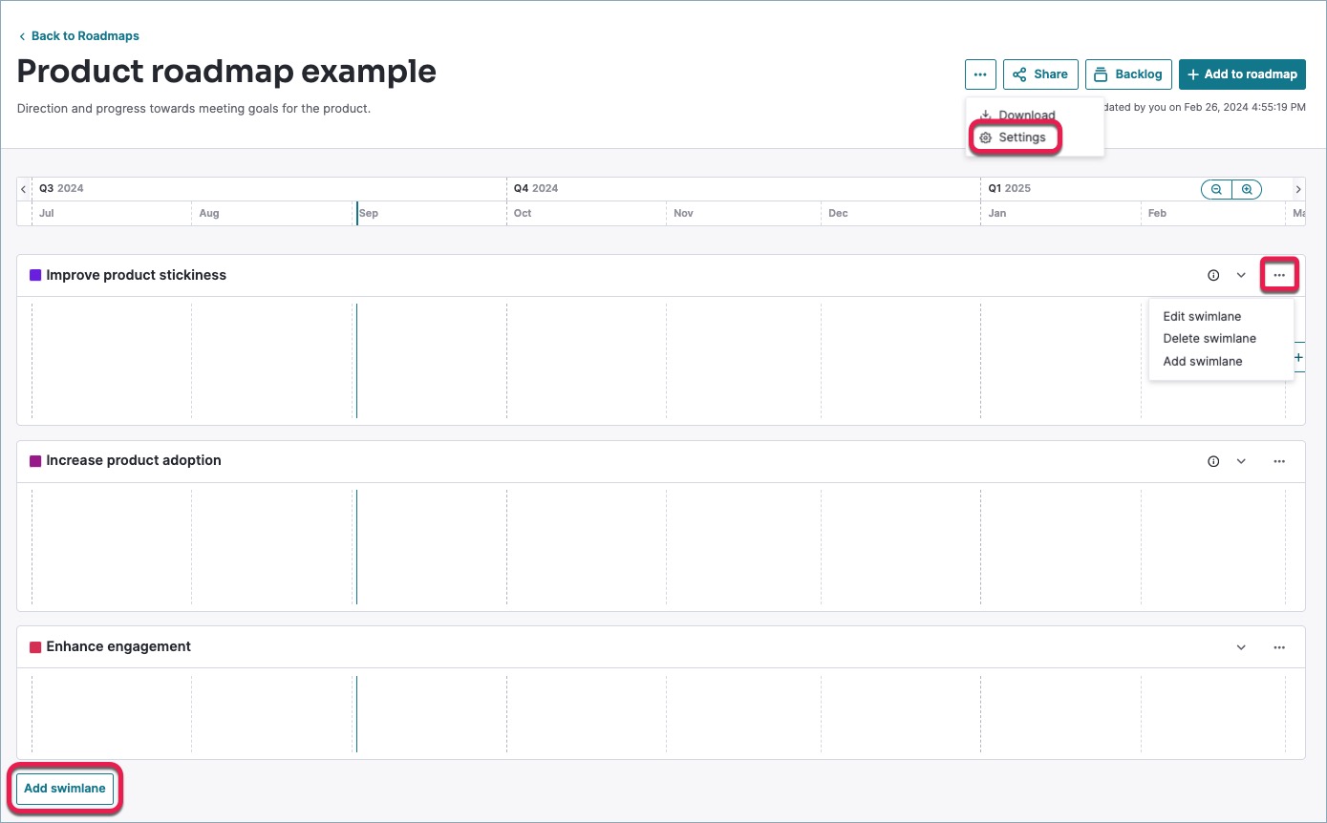This screenshot has height=823, width=1327.
Task: Click the Enhance engagement swimlane title
Action: coord(118,646)
